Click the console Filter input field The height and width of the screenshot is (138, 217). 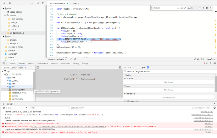[50, 108]
